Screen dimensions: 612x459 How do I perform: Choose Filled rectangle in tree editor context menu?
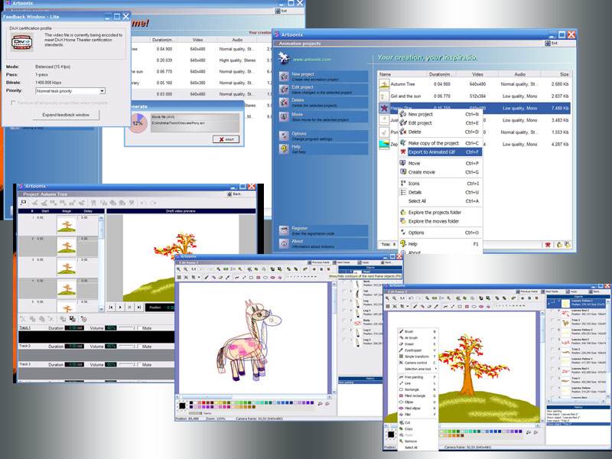417,396
